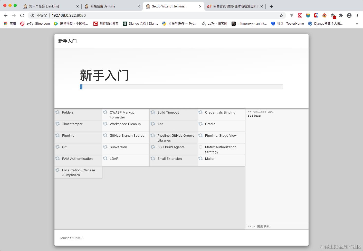Click the spinner icon beside Pipeline: Stage View
The width and height of the screenshot is (363, 251).
[200, 135]
